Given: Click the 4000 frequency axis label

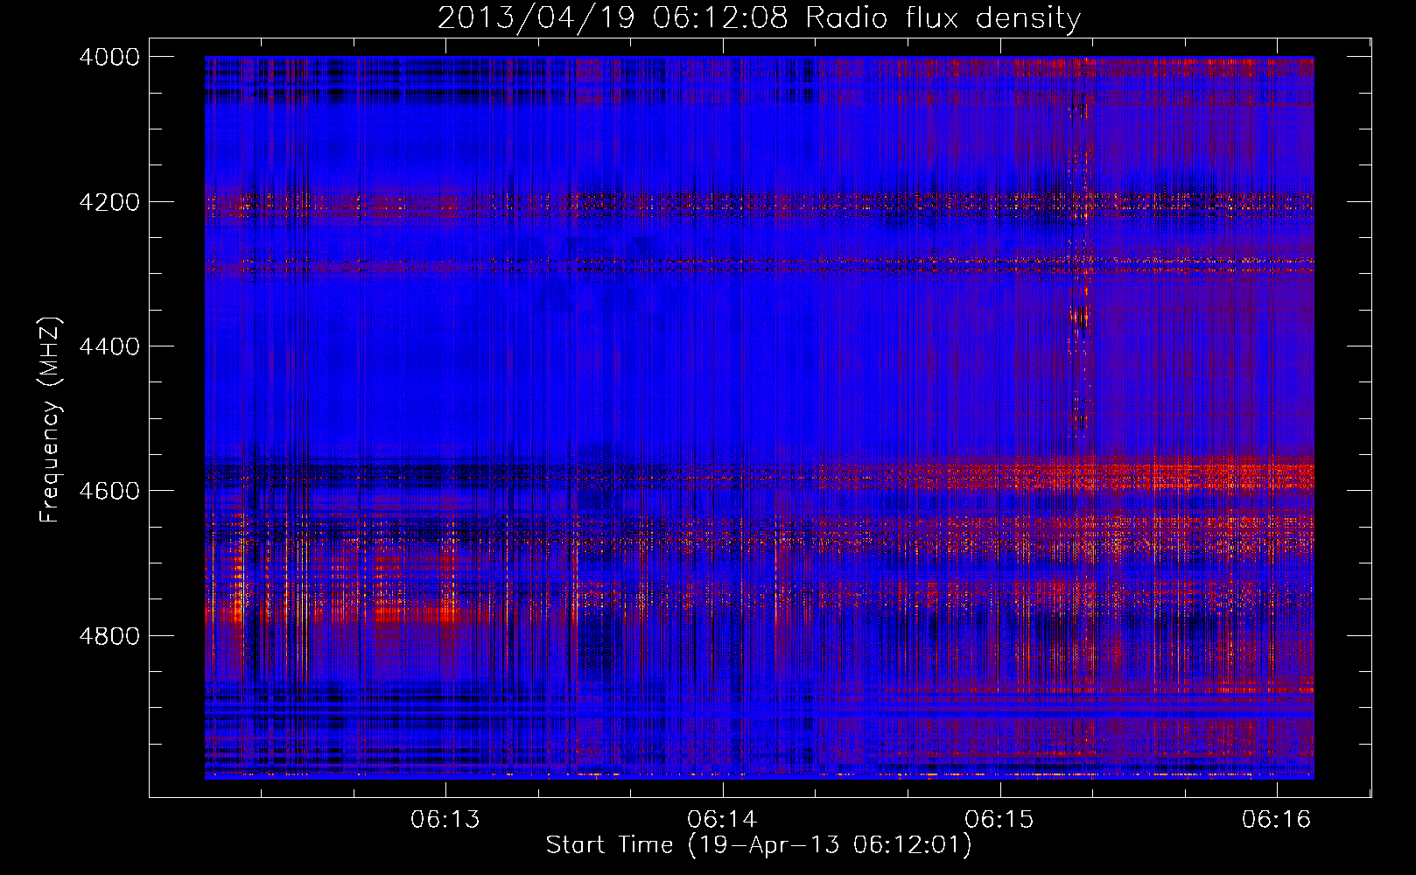Looking at the screenshot, I should click(x=109, y=57).
